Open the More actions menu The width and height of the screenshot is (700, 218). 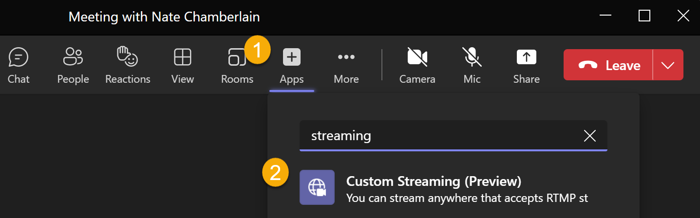click(346, 65)
